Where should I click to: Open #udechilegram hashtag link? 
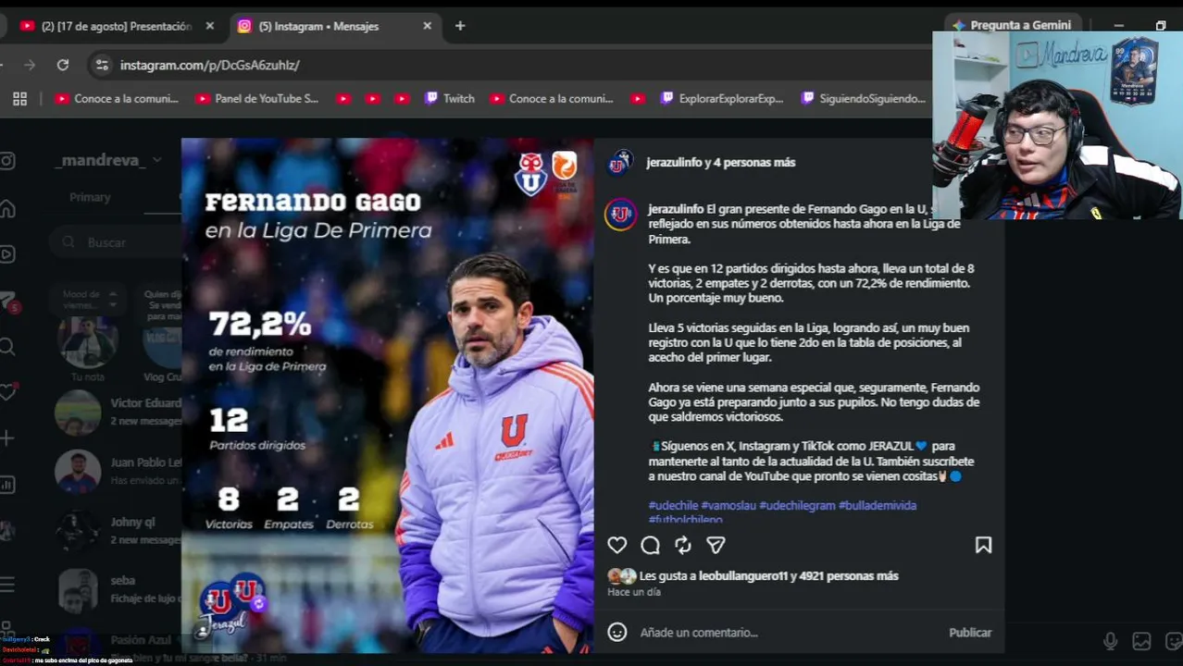pyautogui.click(x=797, y=505)
